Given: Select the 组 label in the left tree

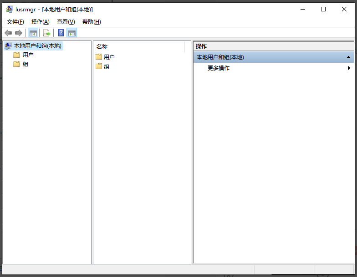Looking at the screenshot, I should (x=25, y=64).
